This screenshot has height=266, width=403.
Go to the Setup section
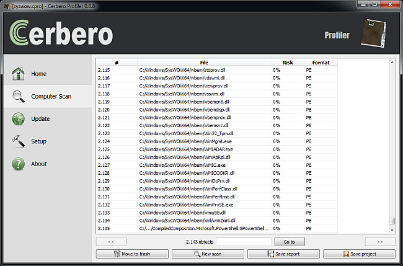(48, 141)
